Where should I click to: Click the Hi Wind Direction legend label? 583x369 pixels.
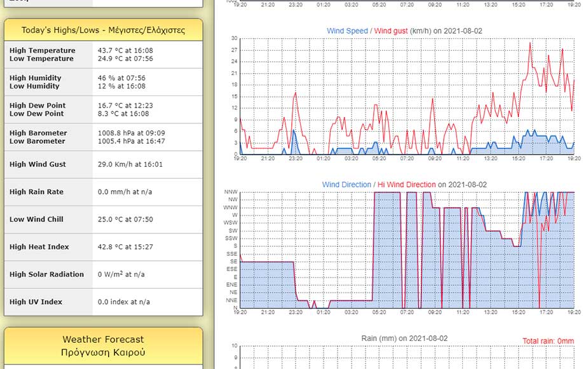[x=407, y=184]
